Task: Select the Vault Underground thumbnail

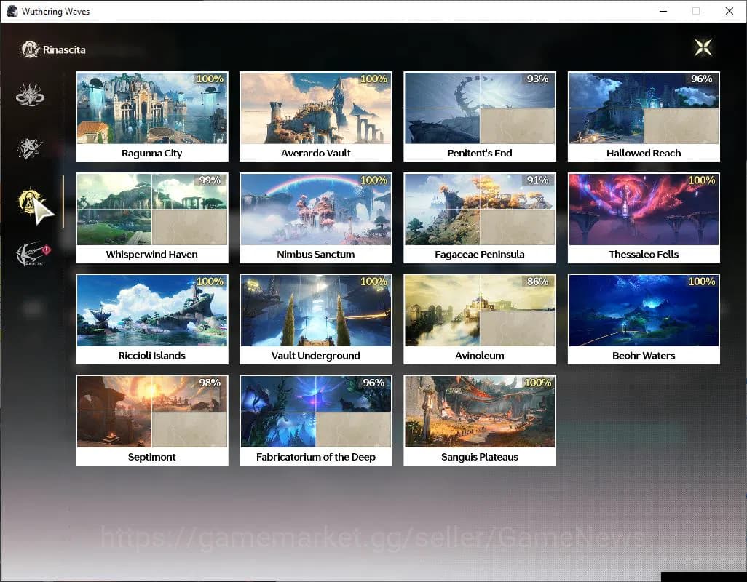Action: point(316,311)
